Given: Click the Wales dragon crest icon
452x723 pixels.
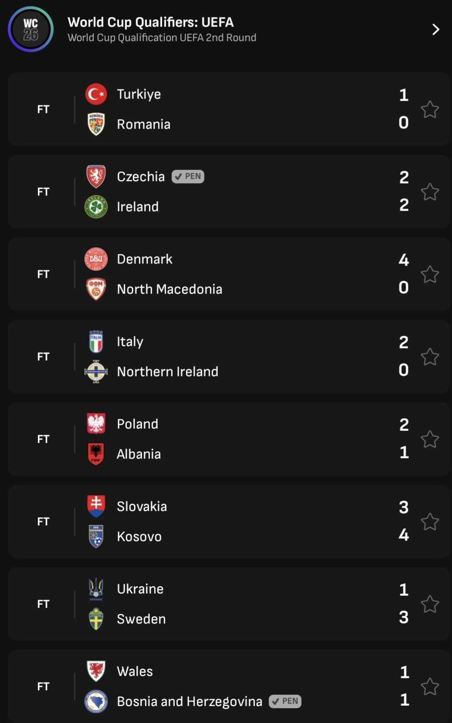Looking at the screenshot, I should 96,671.
